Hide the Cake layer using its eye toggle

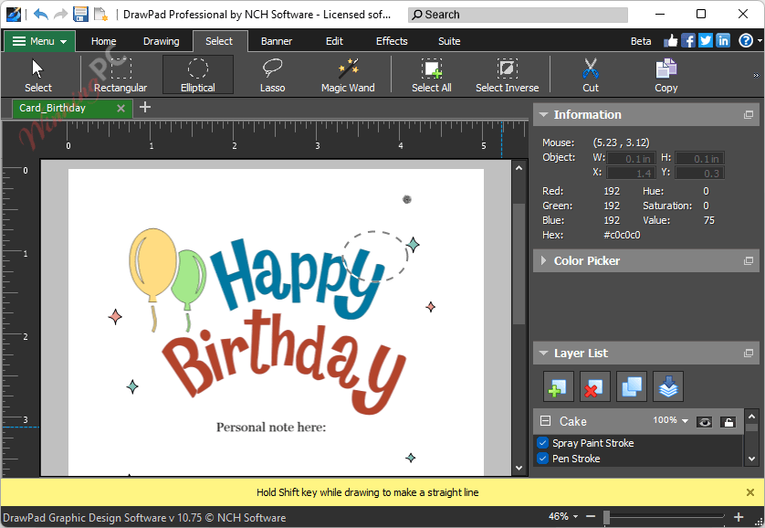704,421
